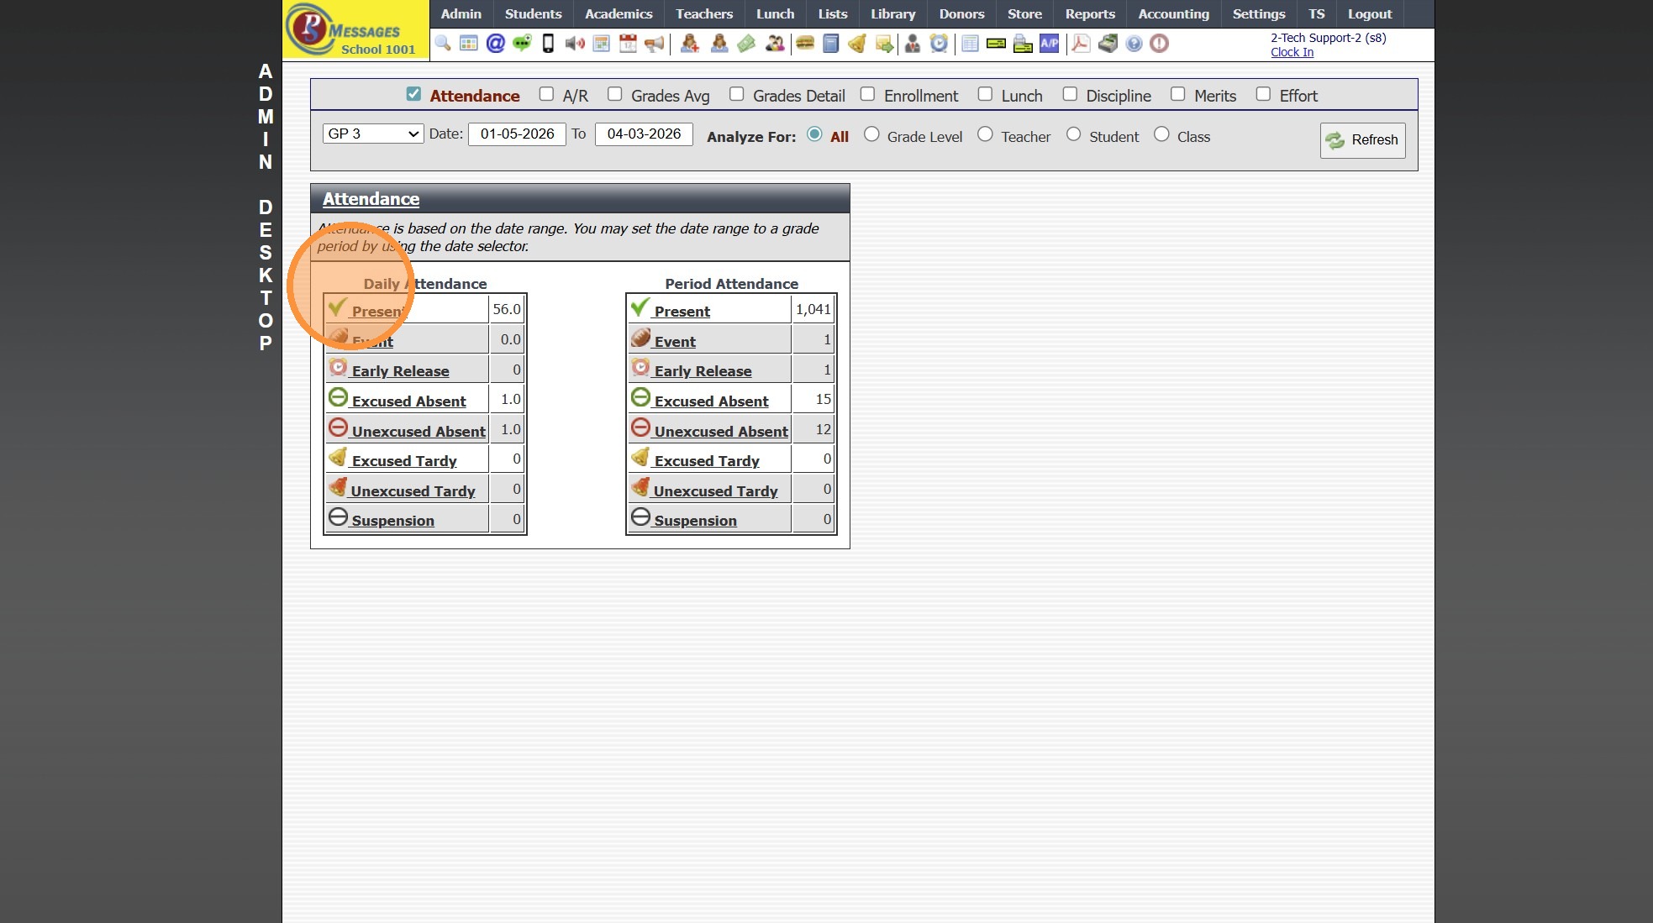Click the mobile phone icon in toolbar

548,44
